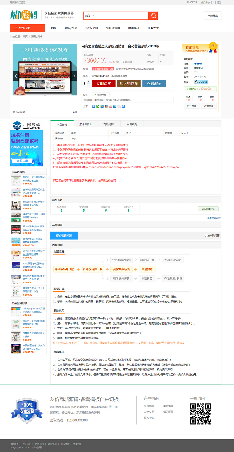Viewport: 234px width, 452px height.
Task: Open the 商品 search category dropdown
Action: [89, 16]
